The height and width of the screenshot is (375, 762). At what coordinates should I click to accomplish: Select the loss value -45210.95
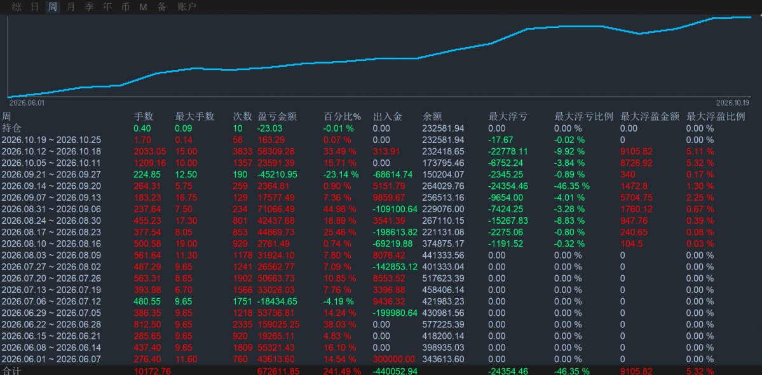[x=278, y=174]
